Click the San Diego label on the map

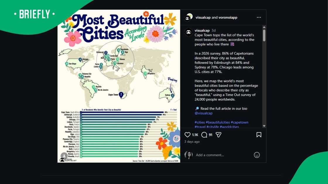pyautogui.click(x=73, y=64)
